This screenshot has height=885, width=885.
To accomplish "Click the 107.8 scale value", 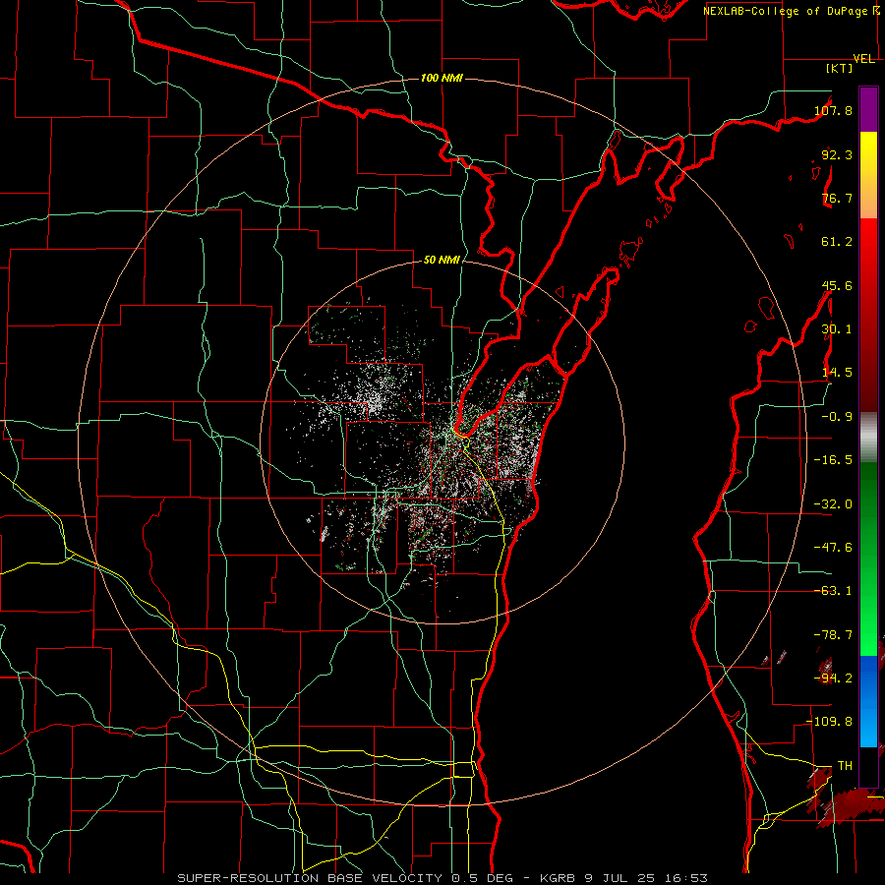I will click(833, 110).
